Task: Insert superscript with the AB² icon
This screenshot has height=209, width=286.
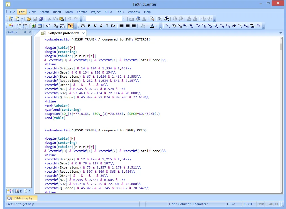Action: [48, 26]
